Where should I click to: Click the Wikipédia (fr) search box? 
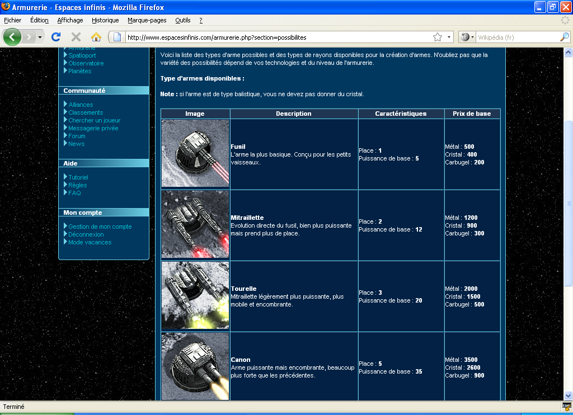click(x=518, y=37)
